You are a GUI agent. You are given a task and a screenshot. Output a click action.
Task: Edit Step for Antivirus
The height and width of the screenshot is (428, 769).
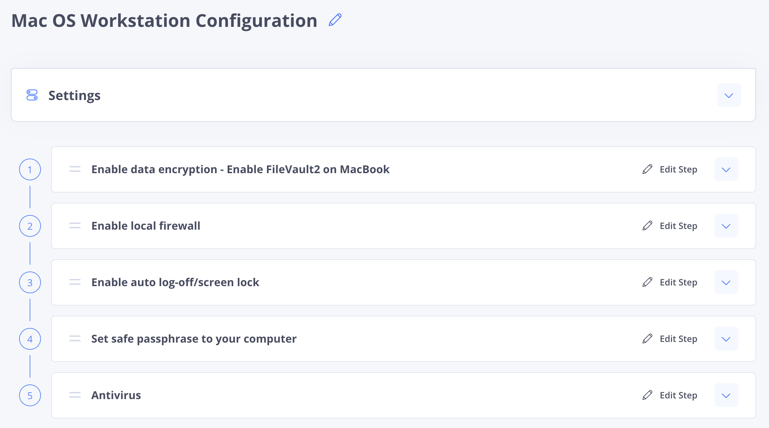(670, 395)
